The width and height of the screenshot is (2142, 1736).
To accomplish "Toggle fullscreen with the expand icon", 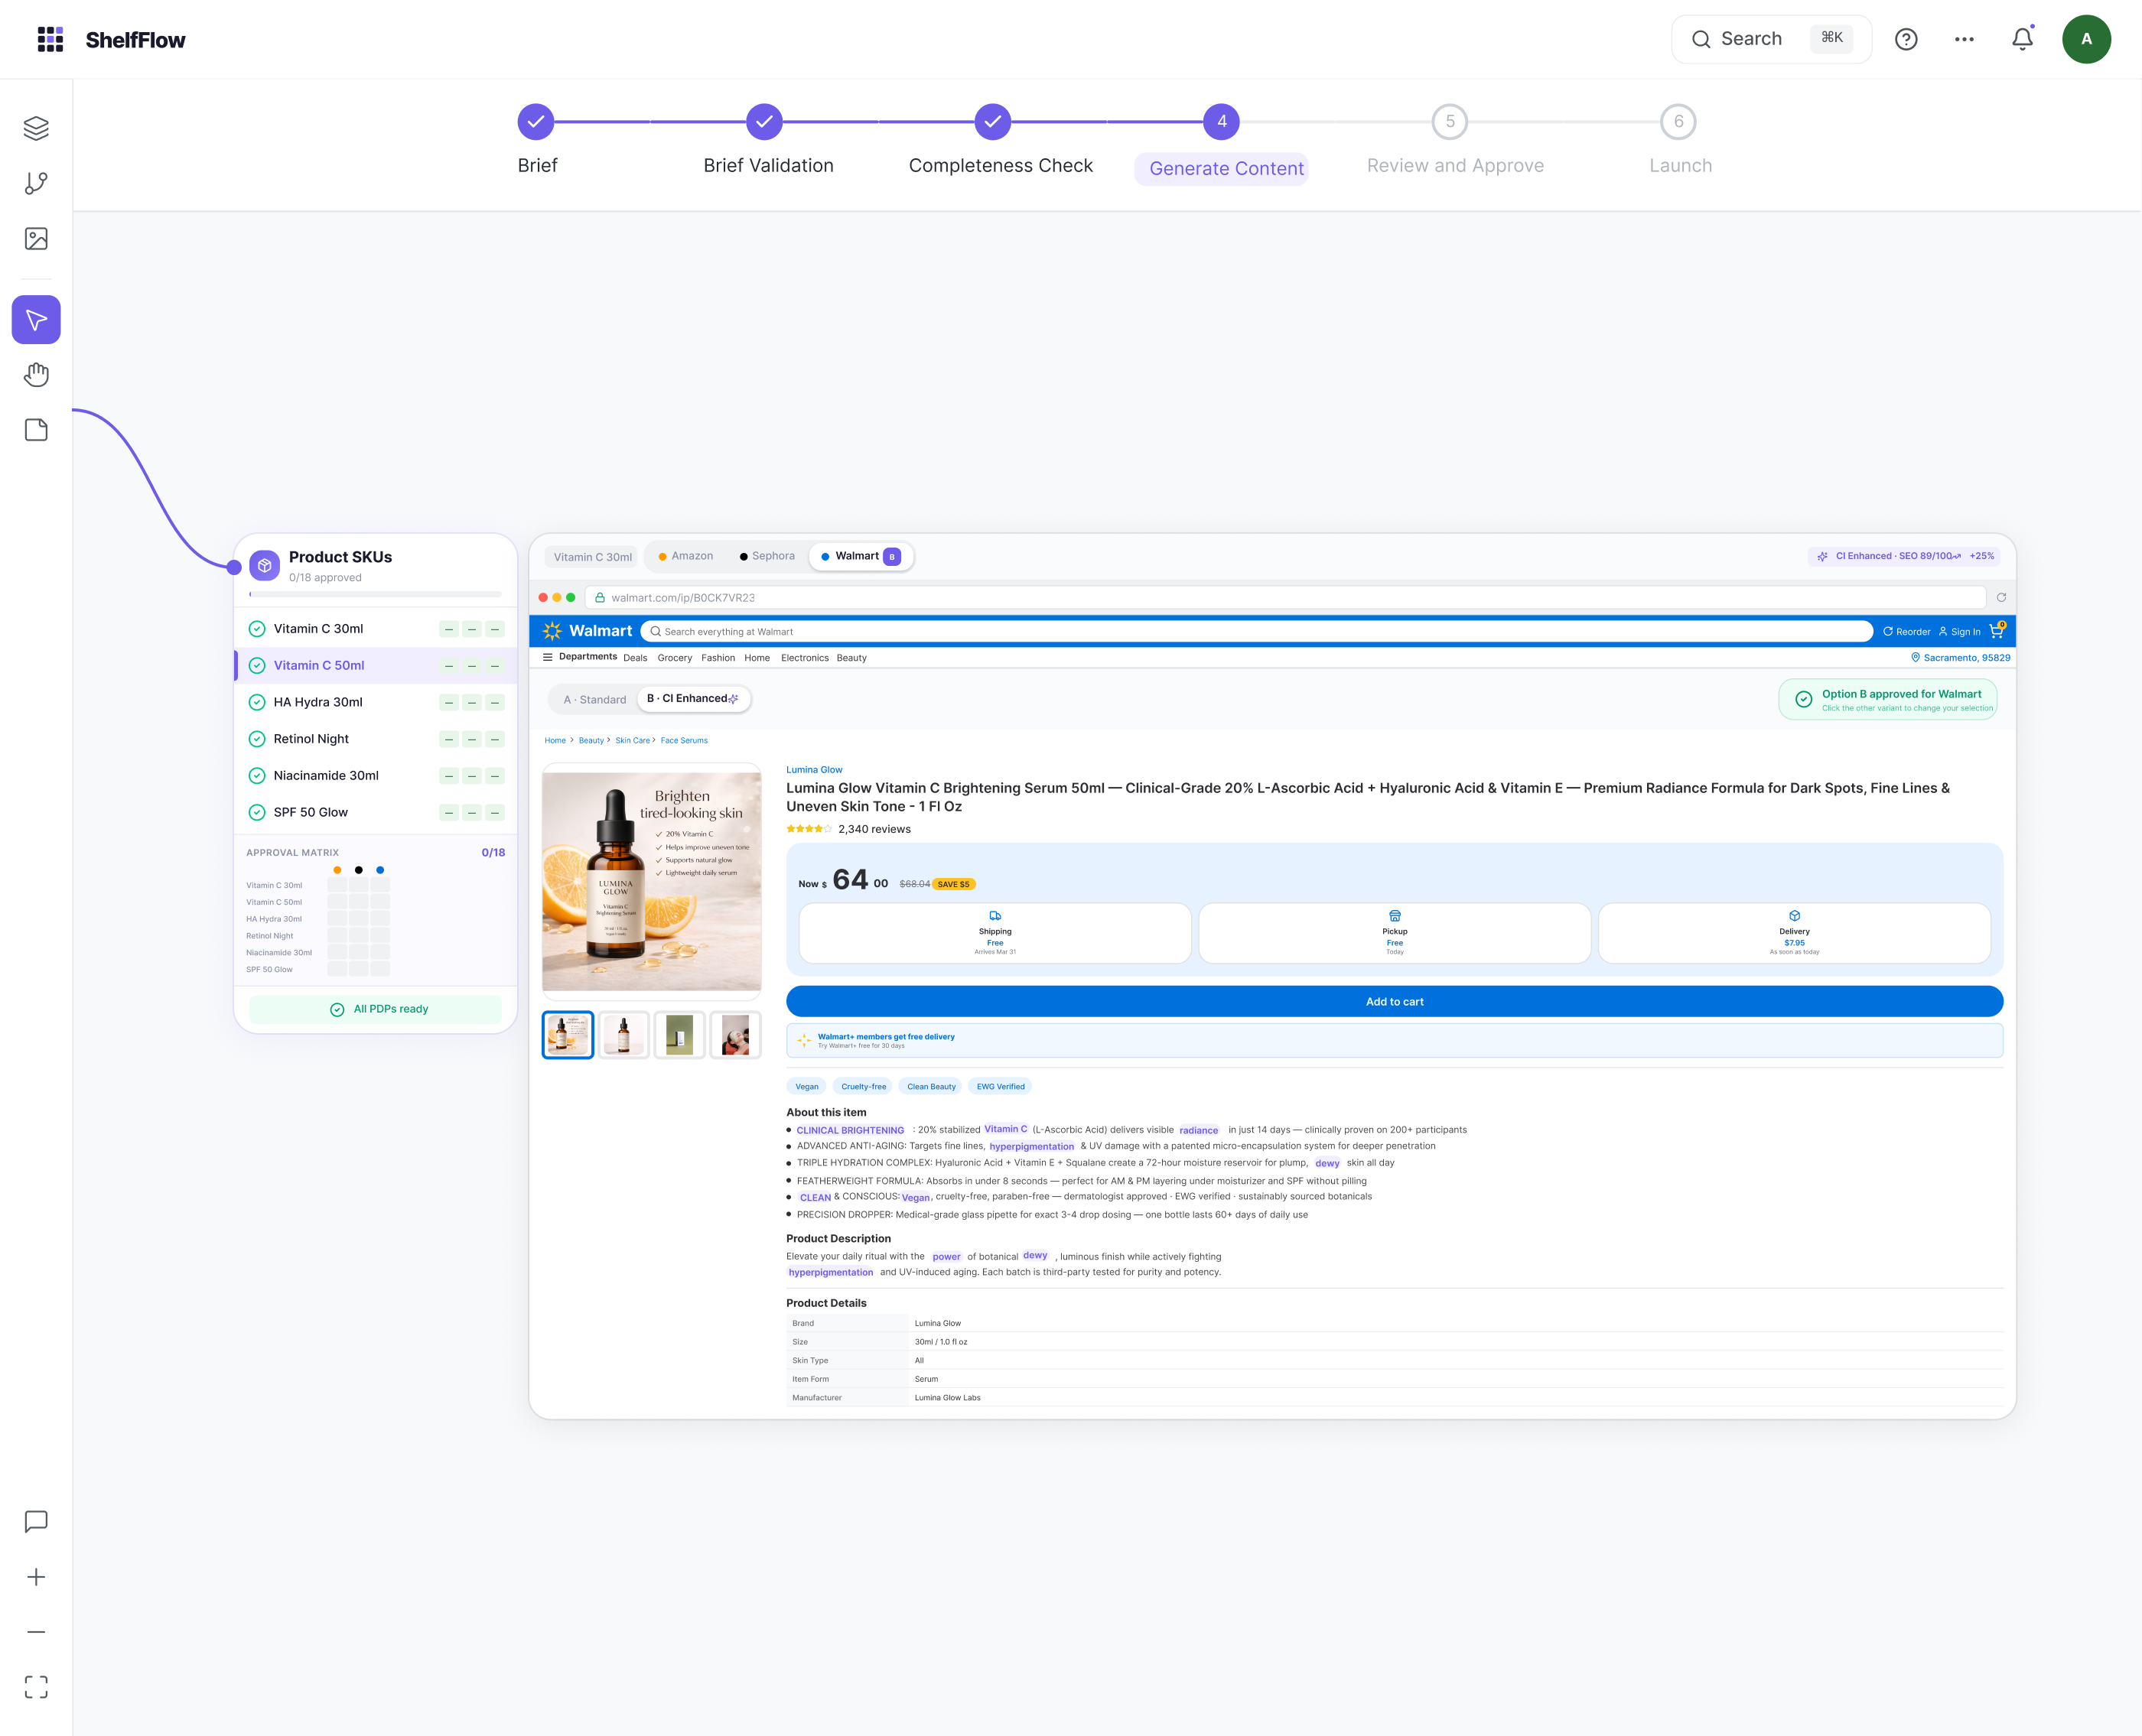I will pyautogui.click(x=36, y=1687).
